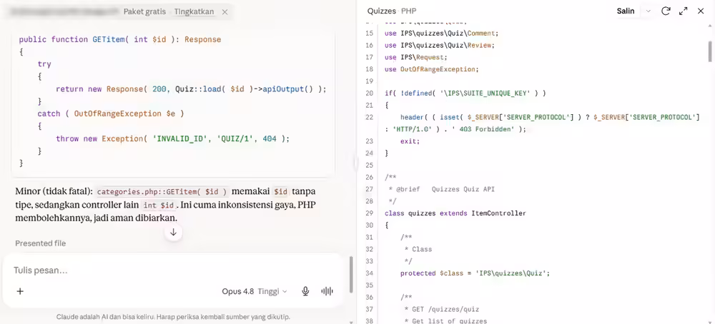The width and height of the screenshot is (715, 324).
Task: Click the catch OutOfRangeException line in chat
Action: coord(110,113)
